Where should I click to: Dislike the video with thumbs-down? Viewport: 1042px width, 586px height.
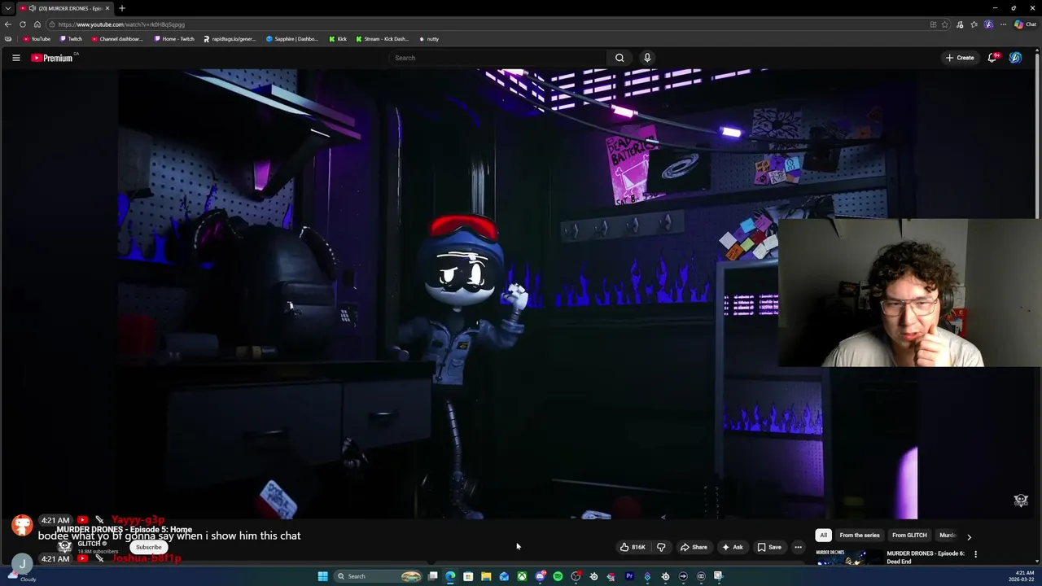[x=661, y=547]
